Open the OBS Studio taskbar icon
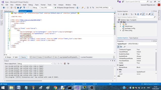Image resolution: width=161 pixels, height=90 pixels. [92, 88]
